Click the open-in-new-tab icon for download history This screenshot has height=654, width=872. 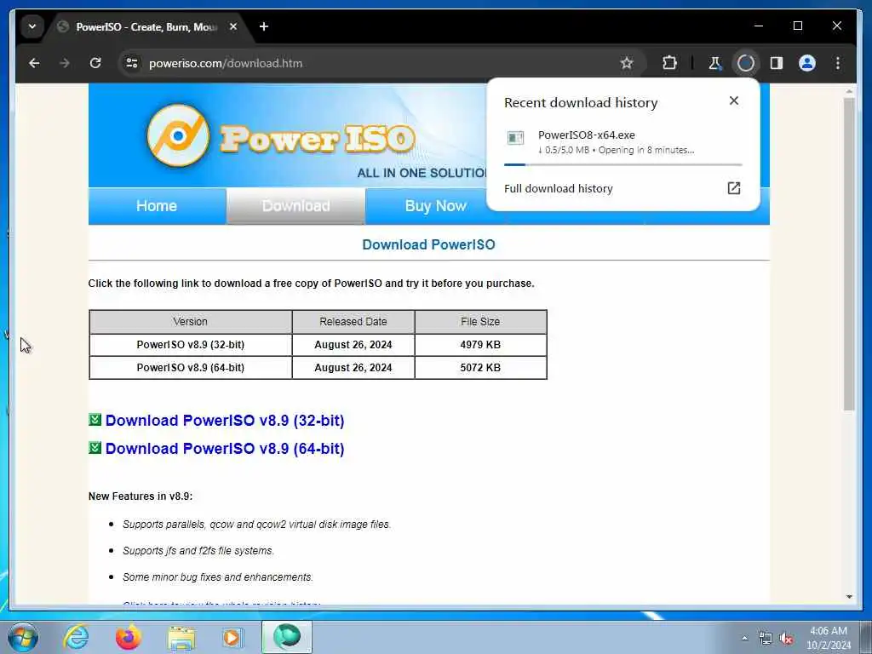coord(733,188)
